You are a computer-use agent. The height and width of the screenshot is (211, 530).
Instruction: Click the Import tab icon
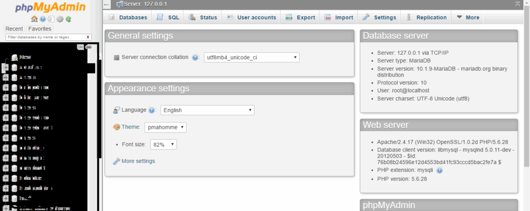(328, 18)
